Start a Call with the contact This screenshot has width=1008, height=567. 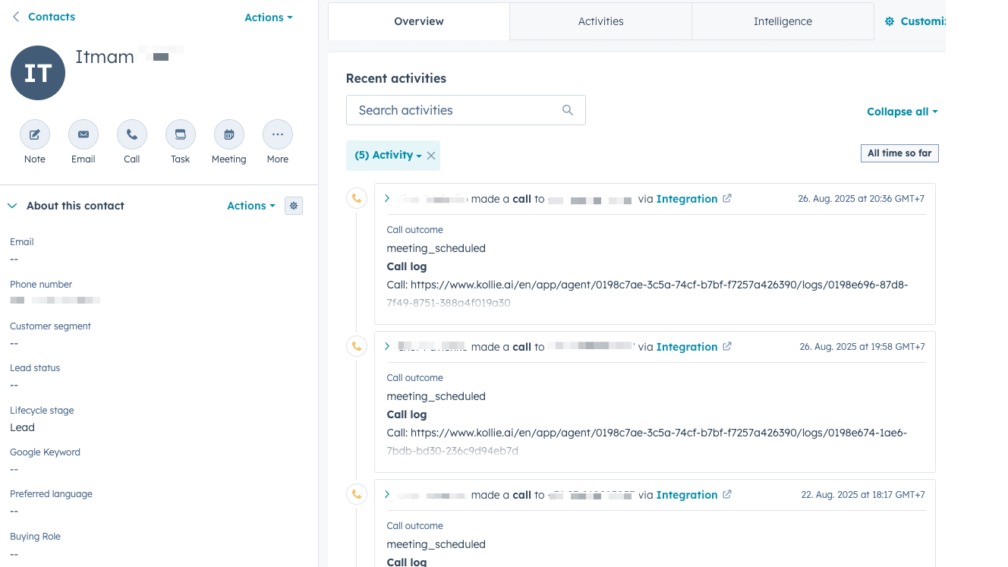(x=132, y=135)
